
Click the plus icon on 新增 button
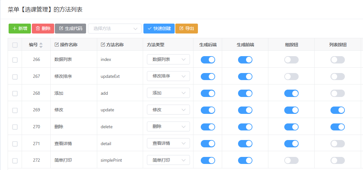click(x=15, y=28)
